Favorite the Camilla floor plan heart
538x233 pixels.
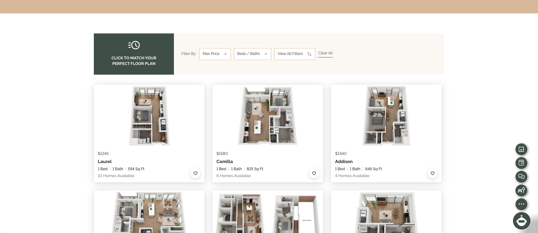(x=314, y=173)
